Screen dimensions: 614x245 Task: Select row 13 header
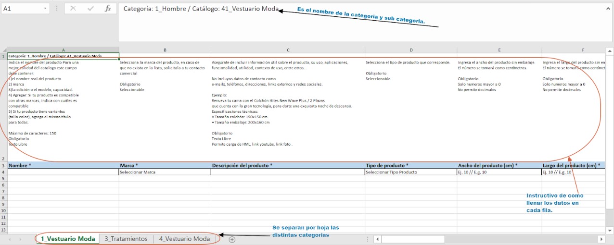click(x=3, y=230)
